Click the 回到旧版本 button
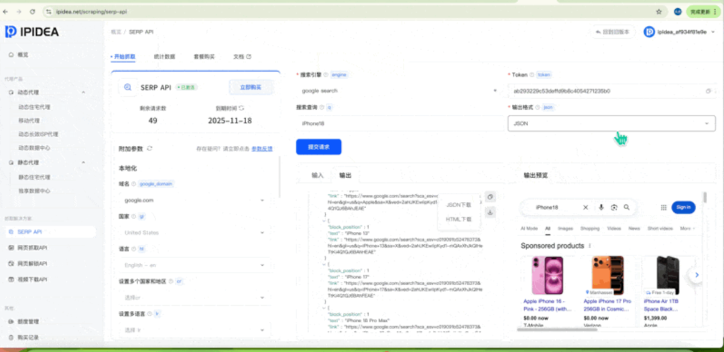724x352 pixels. pos(613,32)
